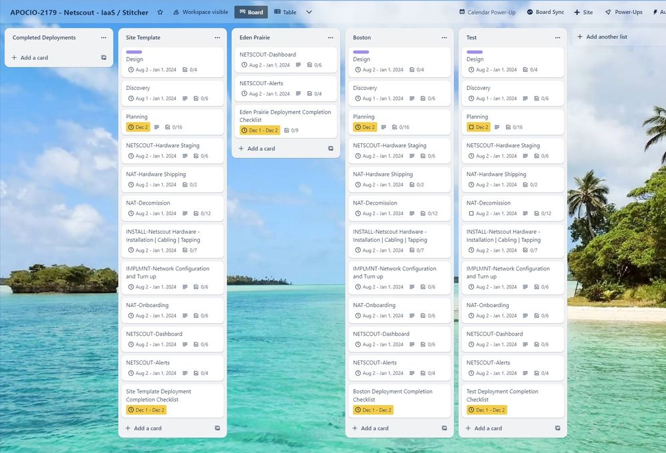Open Boston IMPLMNT-Network Configuration and Turn up card

tap(399, 278)
